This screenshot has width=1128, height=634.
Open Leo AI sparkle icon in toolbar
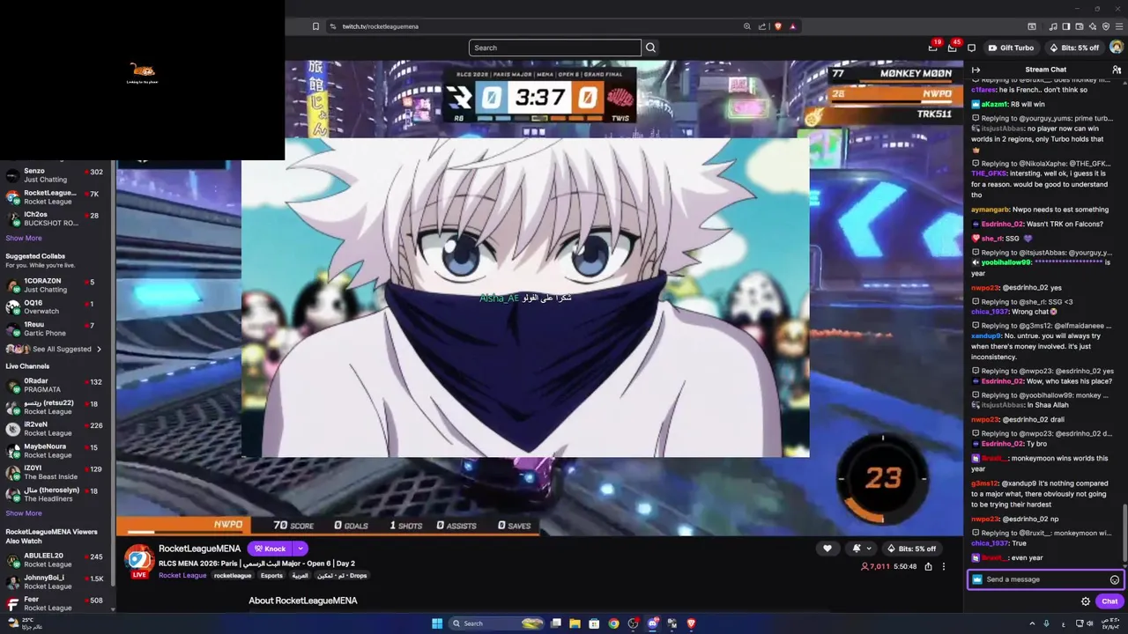pos(1094,26)
